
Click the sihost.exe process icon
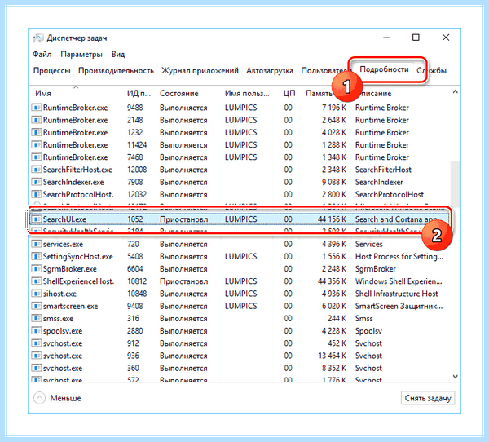pos(36,294)
